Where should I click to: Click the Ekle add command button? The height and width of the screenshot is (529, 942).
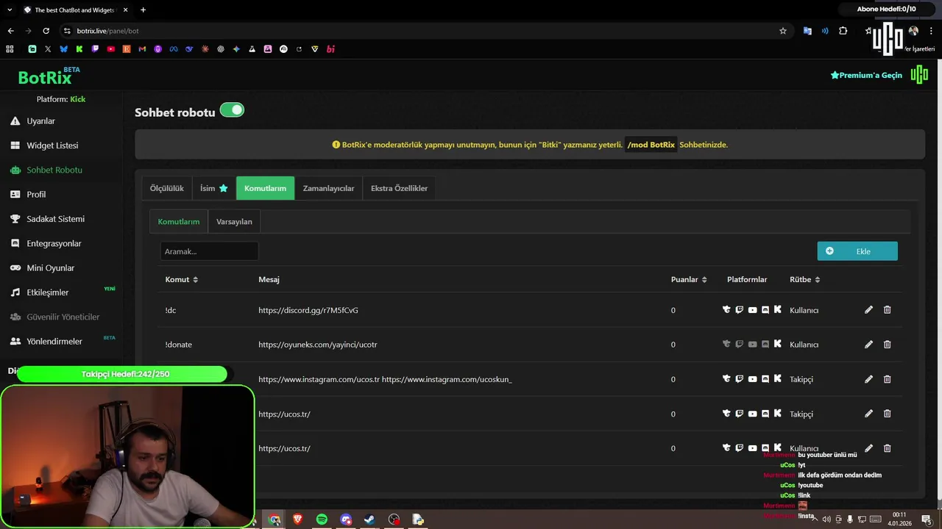pyautogui.click(x=857, y=251)
